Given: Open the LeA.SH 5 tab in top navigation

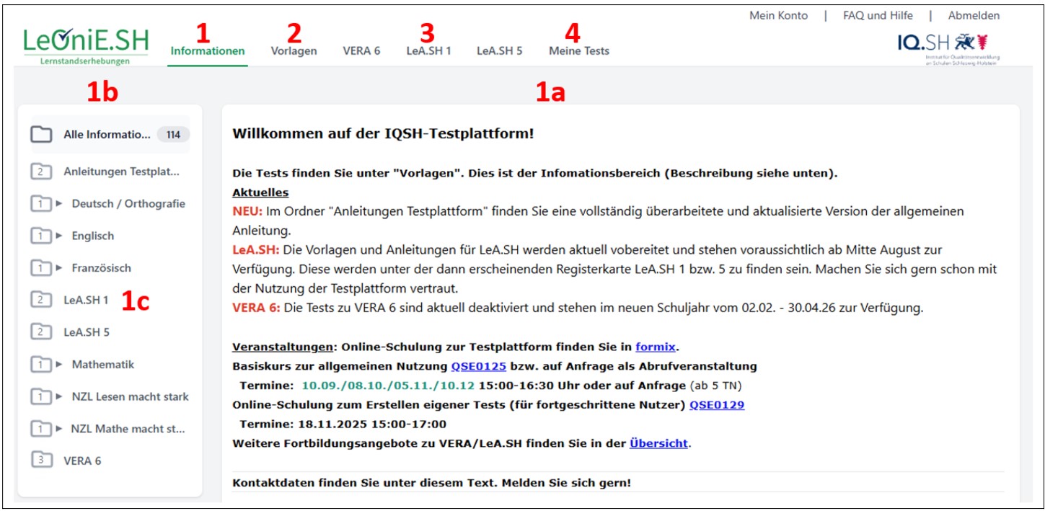Looking at the screenshot, I should point(500,51).
